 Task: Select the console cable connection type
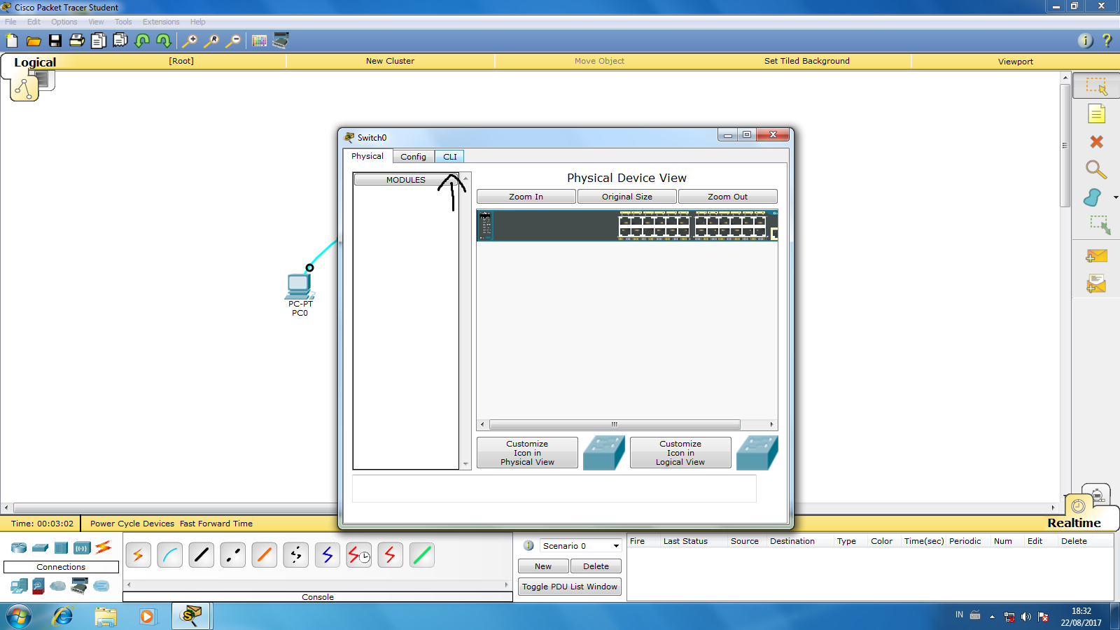click(x=169, y=554)
